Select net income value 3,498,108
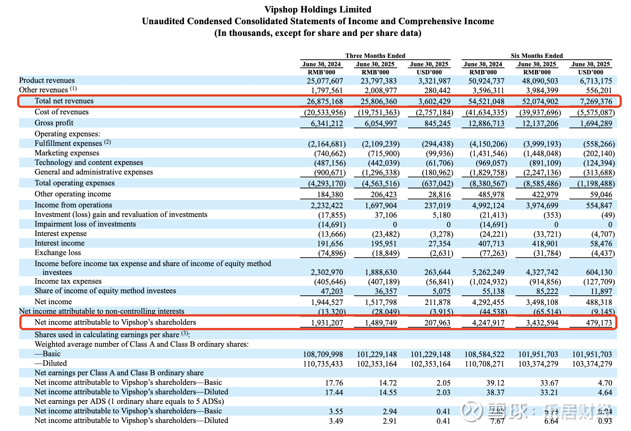631x431 pixels. click(542, 302)
